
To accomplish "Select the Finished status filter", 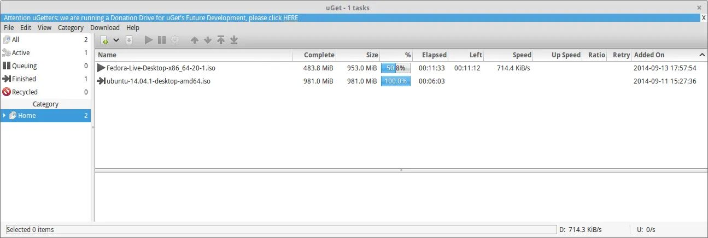I will (24, 79).
